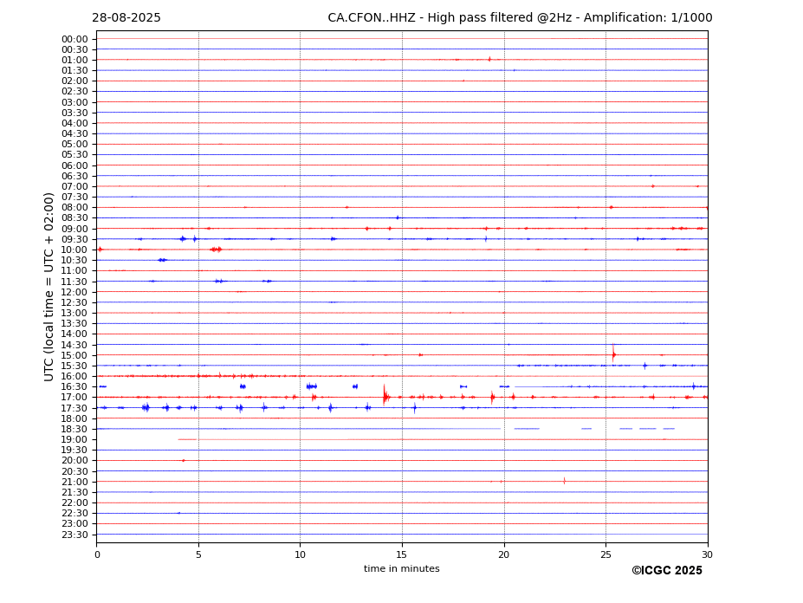Select the 05:00 time row label

point(74,145)
